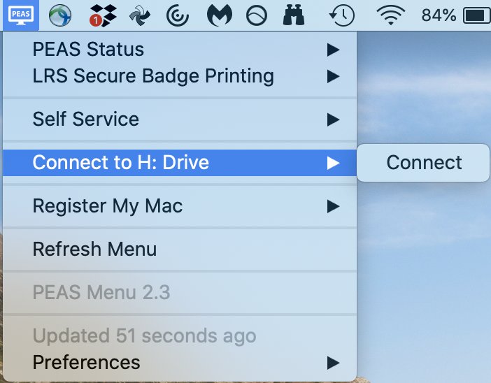This screenshot has height=383, width=491.
Task: Open the Malwarebytes menu bar icon
Action: (x=220, y=15)
